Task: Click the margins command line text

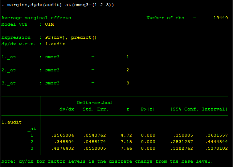Action: pos(60,5)
